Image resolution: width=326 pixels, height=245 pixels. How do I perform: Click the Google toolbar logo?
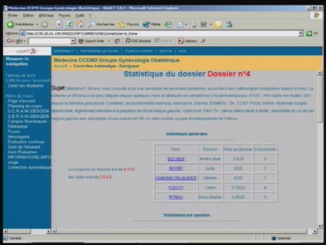(15, 41)
